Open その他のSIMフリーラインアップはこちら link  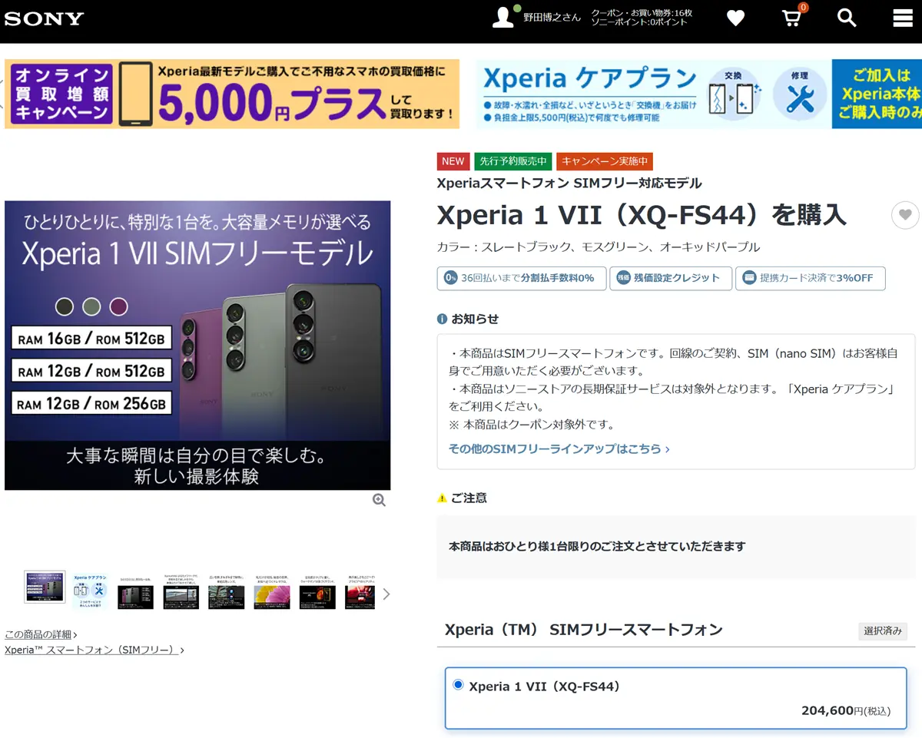pos(559,448)
